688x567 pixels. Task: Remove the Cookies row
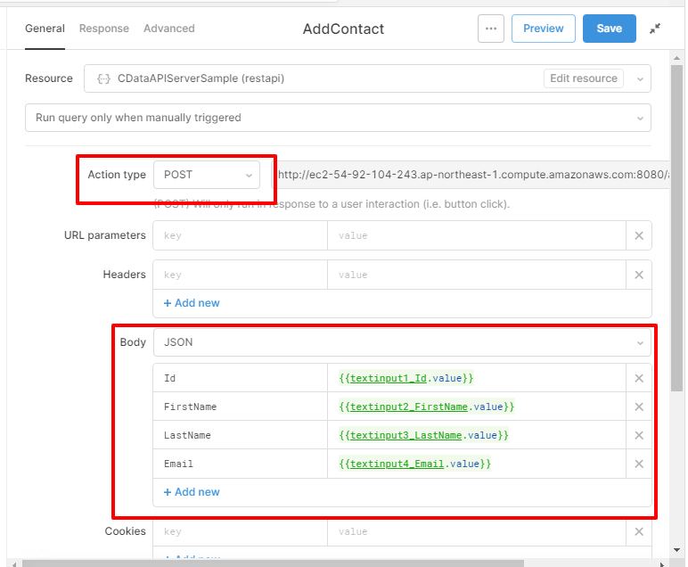(639, 531)
